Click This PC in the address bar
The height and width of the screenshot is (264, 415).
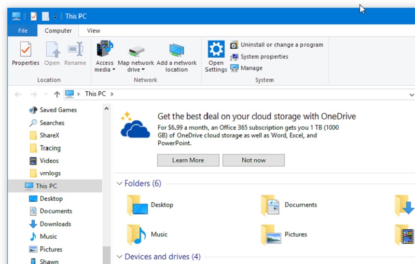point(95,94)
